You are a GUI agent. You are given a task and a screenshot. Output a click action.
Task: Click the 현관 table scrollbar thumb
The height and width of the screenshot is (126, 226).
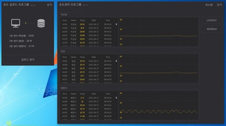[116, 61]
